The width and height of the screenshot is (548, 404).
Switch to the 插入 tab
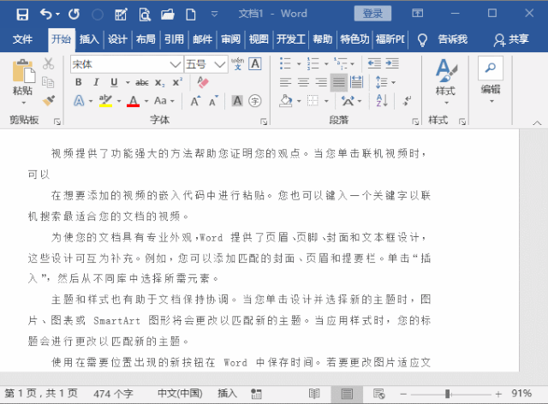point(89,39)
